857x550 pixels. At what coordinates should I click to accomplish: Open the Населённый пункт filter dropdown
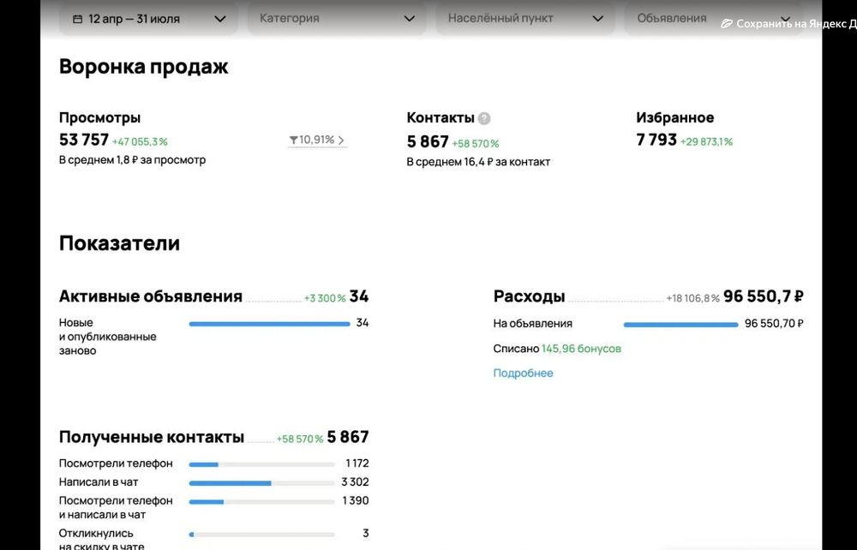click(x=525, y=19)
